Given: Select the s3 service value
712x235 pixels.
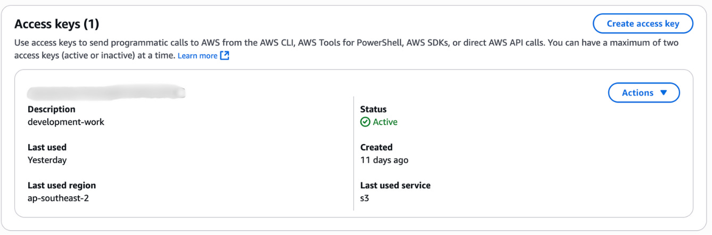Looking at the screenshot, I should pyautogui.click(x=365, y=198).
